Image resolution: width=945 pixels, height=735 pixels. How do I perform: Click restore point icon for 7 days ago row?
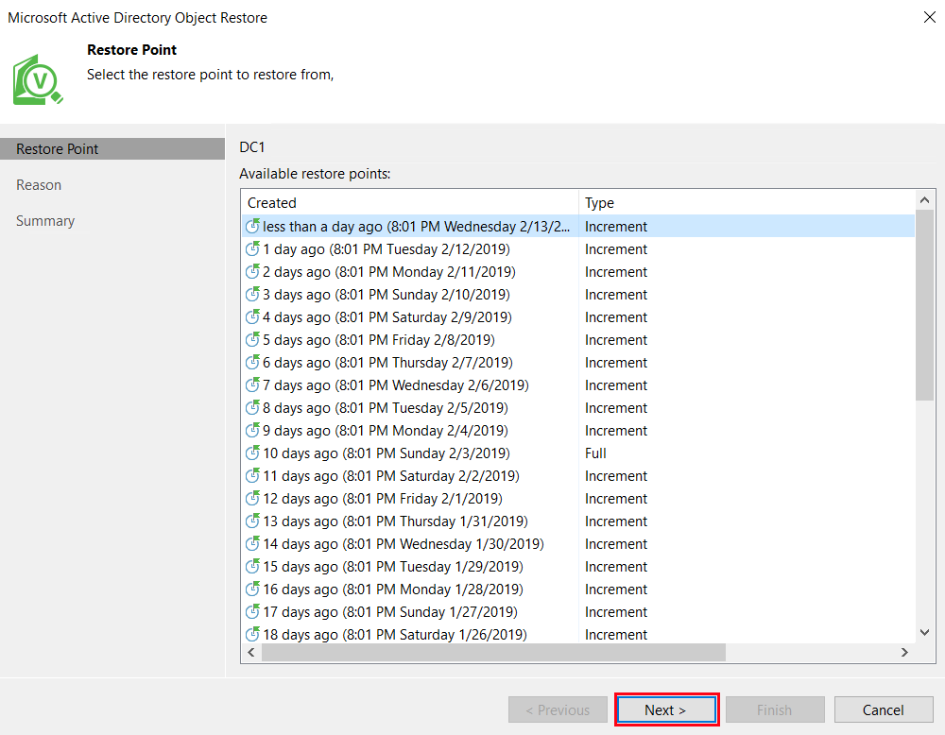252,385
